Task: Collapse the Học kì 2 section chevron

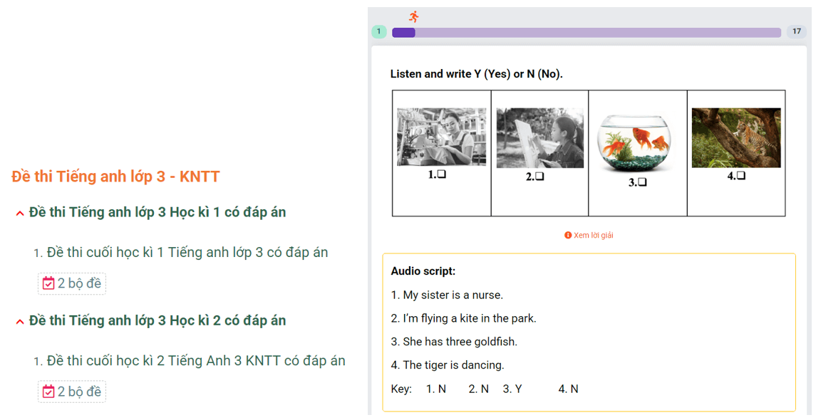Action: coord(20,322)
